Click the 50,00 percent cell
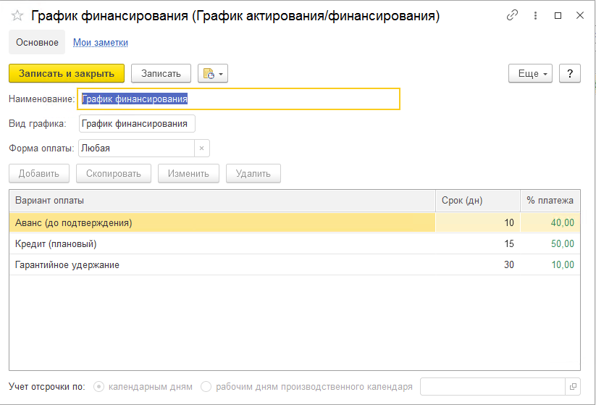Screen dimensions: 596x405 (x=550, y=243)
